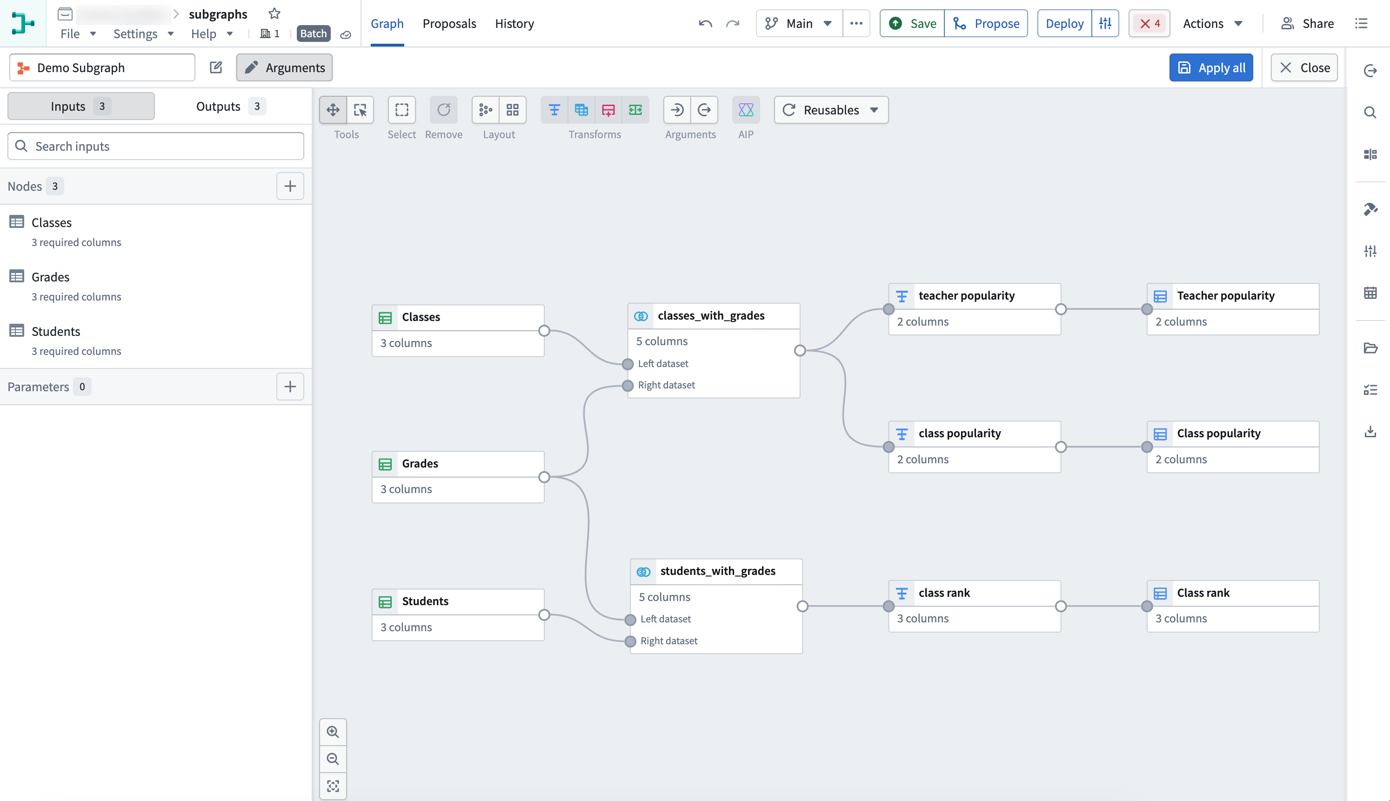
Task: Switch to the History tab
Action: coord(515,24)
